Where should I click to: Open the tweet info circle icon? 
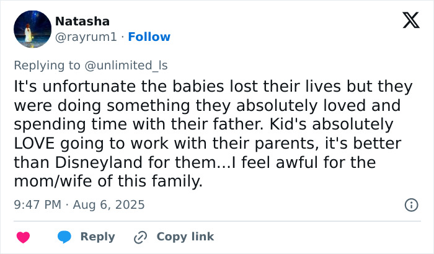coord(410,204)
